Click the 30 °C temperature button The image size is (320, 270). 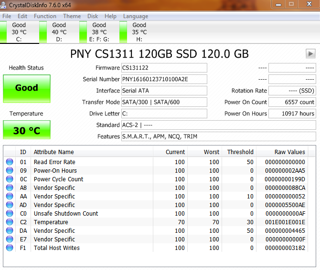[x=27, y=130]
